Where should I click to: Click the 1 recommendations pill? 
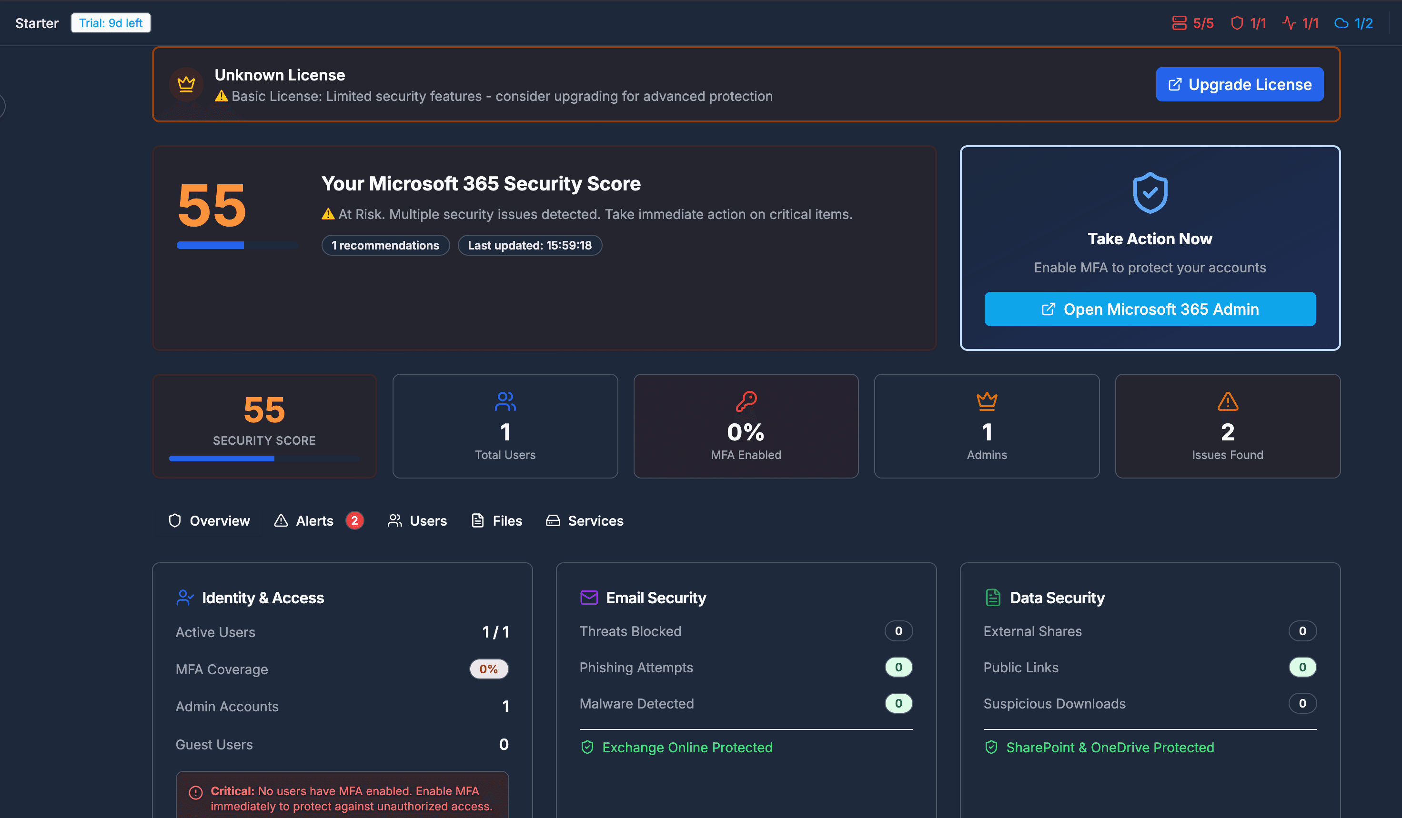point(385,245)
